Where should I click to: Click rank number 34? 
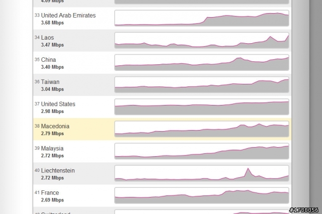pyautogui.click(x=37, y=38)
